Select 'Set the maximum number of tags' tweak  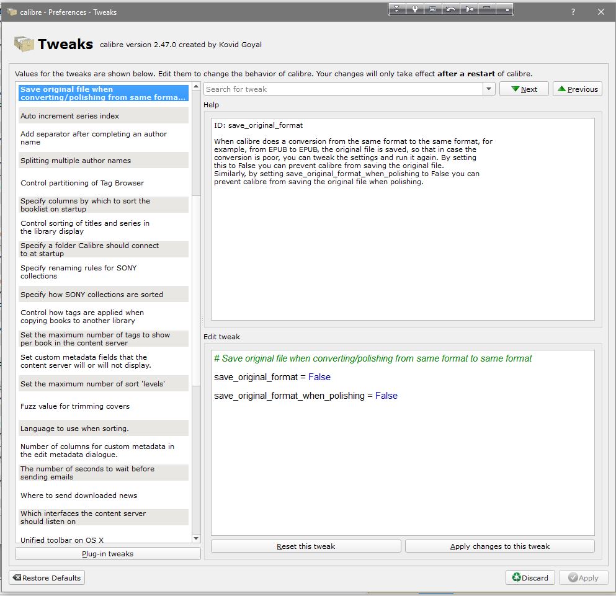[104, 339]
